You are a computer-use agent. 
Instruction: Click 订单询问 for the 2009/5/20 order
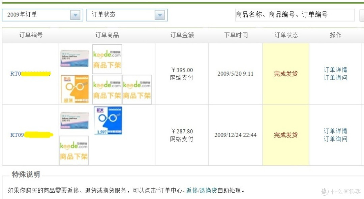(x=335, y=78)
